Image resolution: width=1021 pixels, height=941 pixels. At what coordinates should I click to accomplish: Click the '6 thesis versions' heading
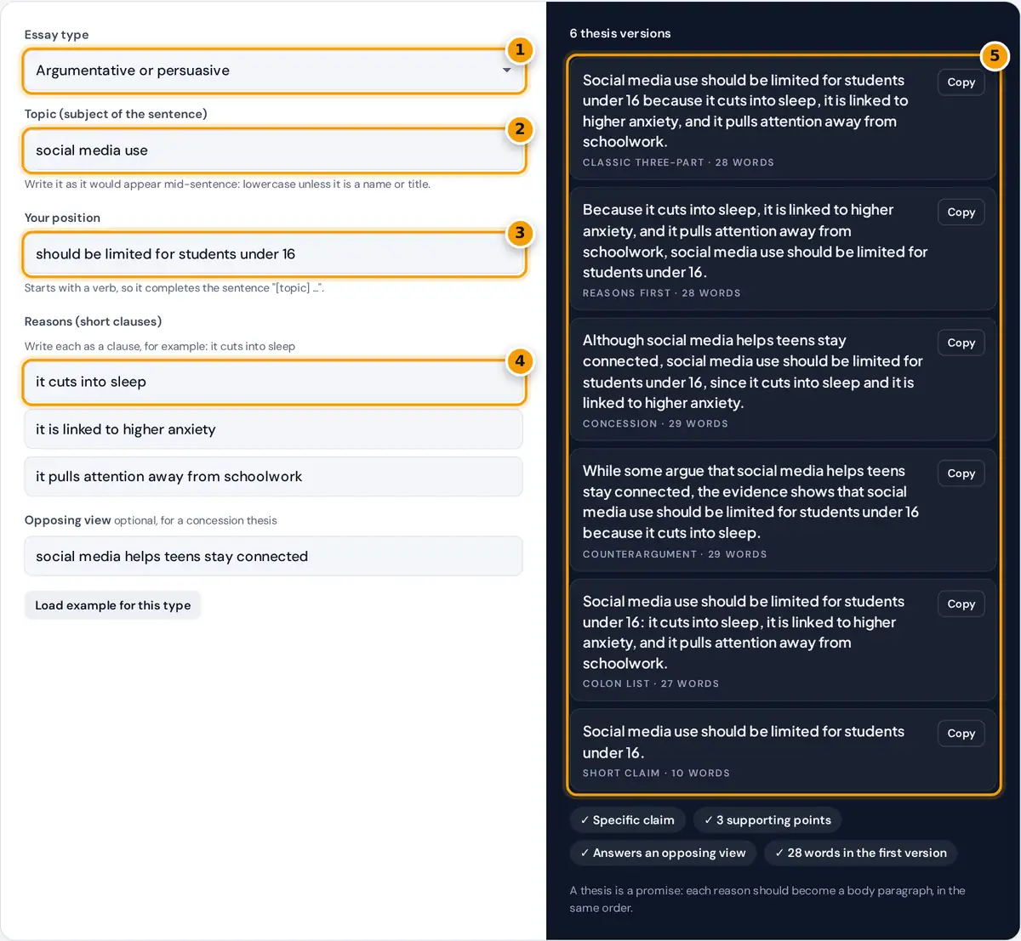pyautogui.click(x=620, y=33)
